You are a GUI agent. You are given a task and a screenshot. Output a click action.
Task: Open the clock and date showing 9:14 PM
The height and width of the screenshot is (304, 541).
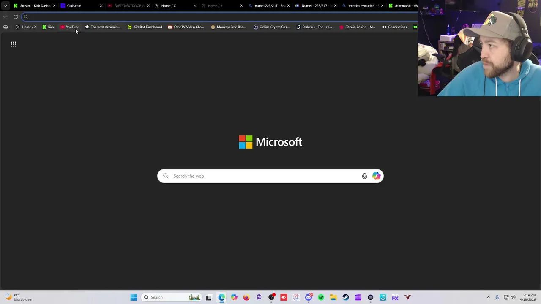coord(527,297)
